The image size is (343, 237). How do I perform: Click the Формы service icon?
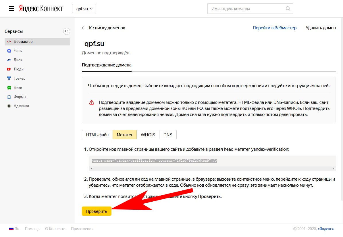coord(9,97)
